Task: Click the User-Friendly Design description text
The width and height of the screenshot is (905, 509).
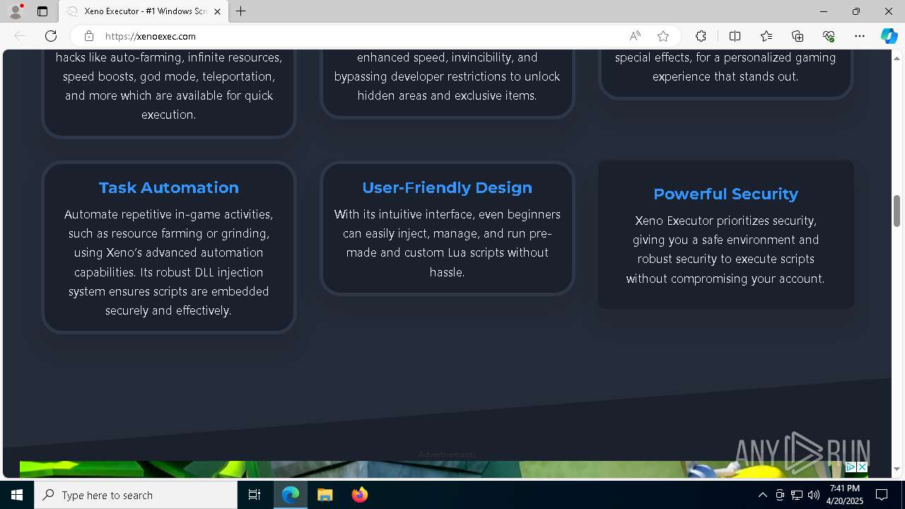Action: point(447,243)
